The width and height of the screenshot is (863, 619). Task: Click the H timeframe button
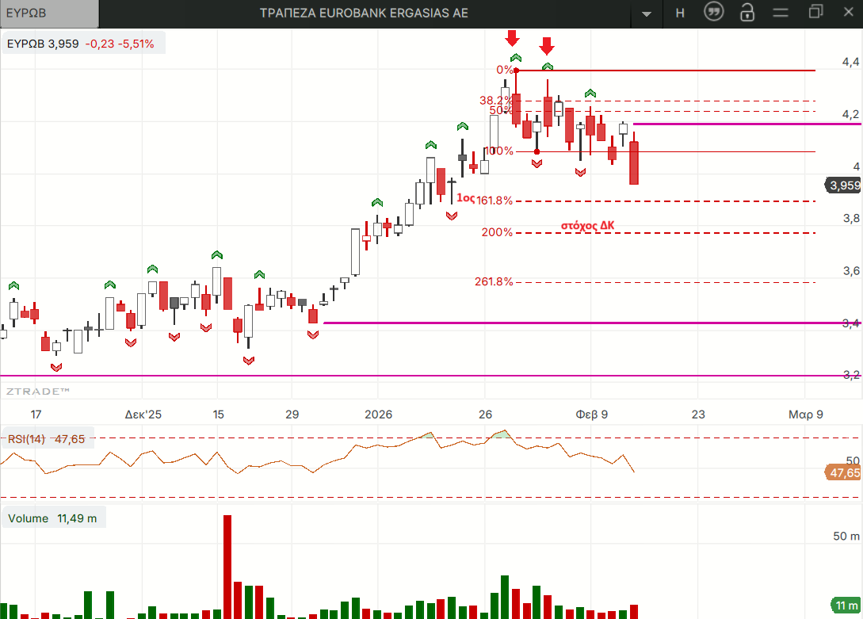[680, 13]
